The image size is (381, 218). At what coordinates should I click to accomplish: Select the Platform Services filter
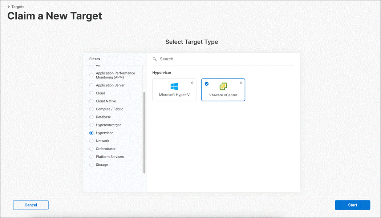pyautogui.click(x=91, y=157)
